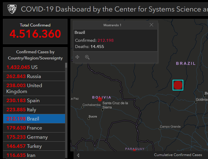The width and height of the screenshot is (208, 159).
Task: Select Russia in the confirmed cases list
Action: [34, 76]
